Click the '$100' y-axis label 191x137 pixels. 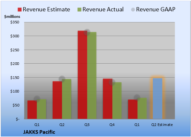click(15, 91)
